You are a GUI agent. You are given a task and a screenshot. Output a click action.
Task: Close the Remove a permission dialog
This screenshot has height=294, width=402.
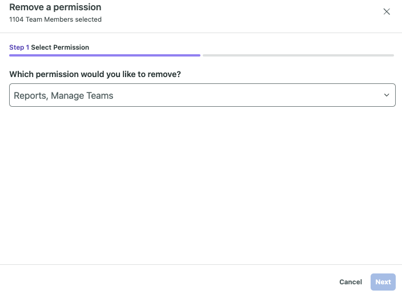387,11
